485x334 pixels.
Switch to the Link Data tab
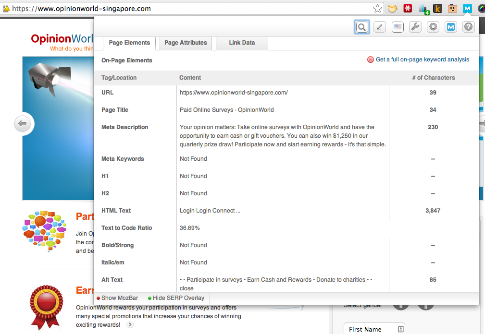pyautogui.click(x=242, y=43)
